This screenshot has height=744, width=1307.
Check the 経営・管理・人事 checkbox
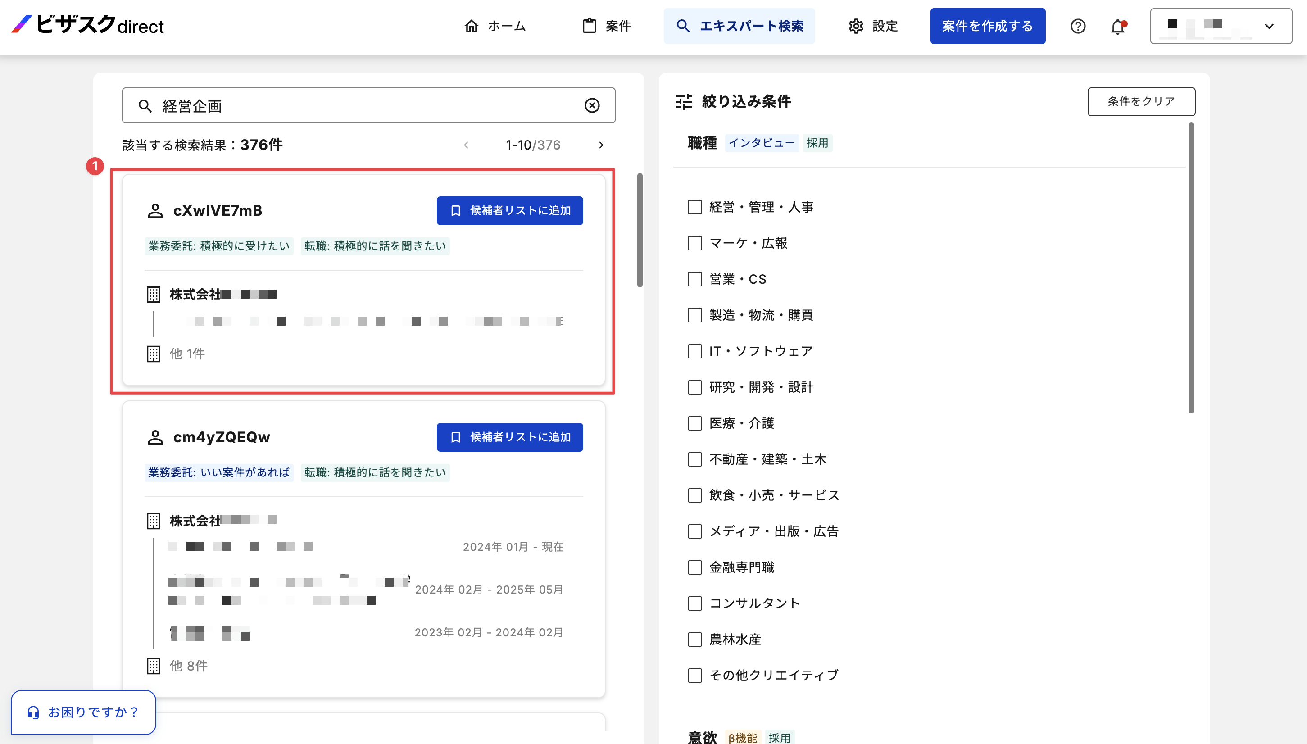point(695,207)
